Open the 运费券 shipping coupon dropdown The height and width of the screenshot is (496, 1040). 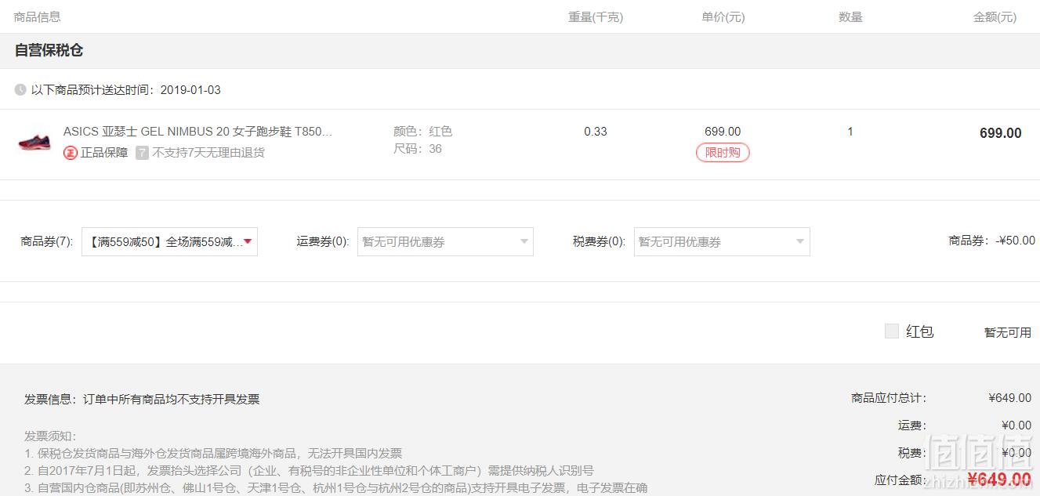(445, 242)
